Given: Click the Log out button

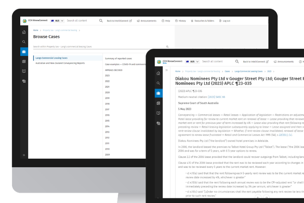Looking at the screenshot, I should click(x=225, y=21).
